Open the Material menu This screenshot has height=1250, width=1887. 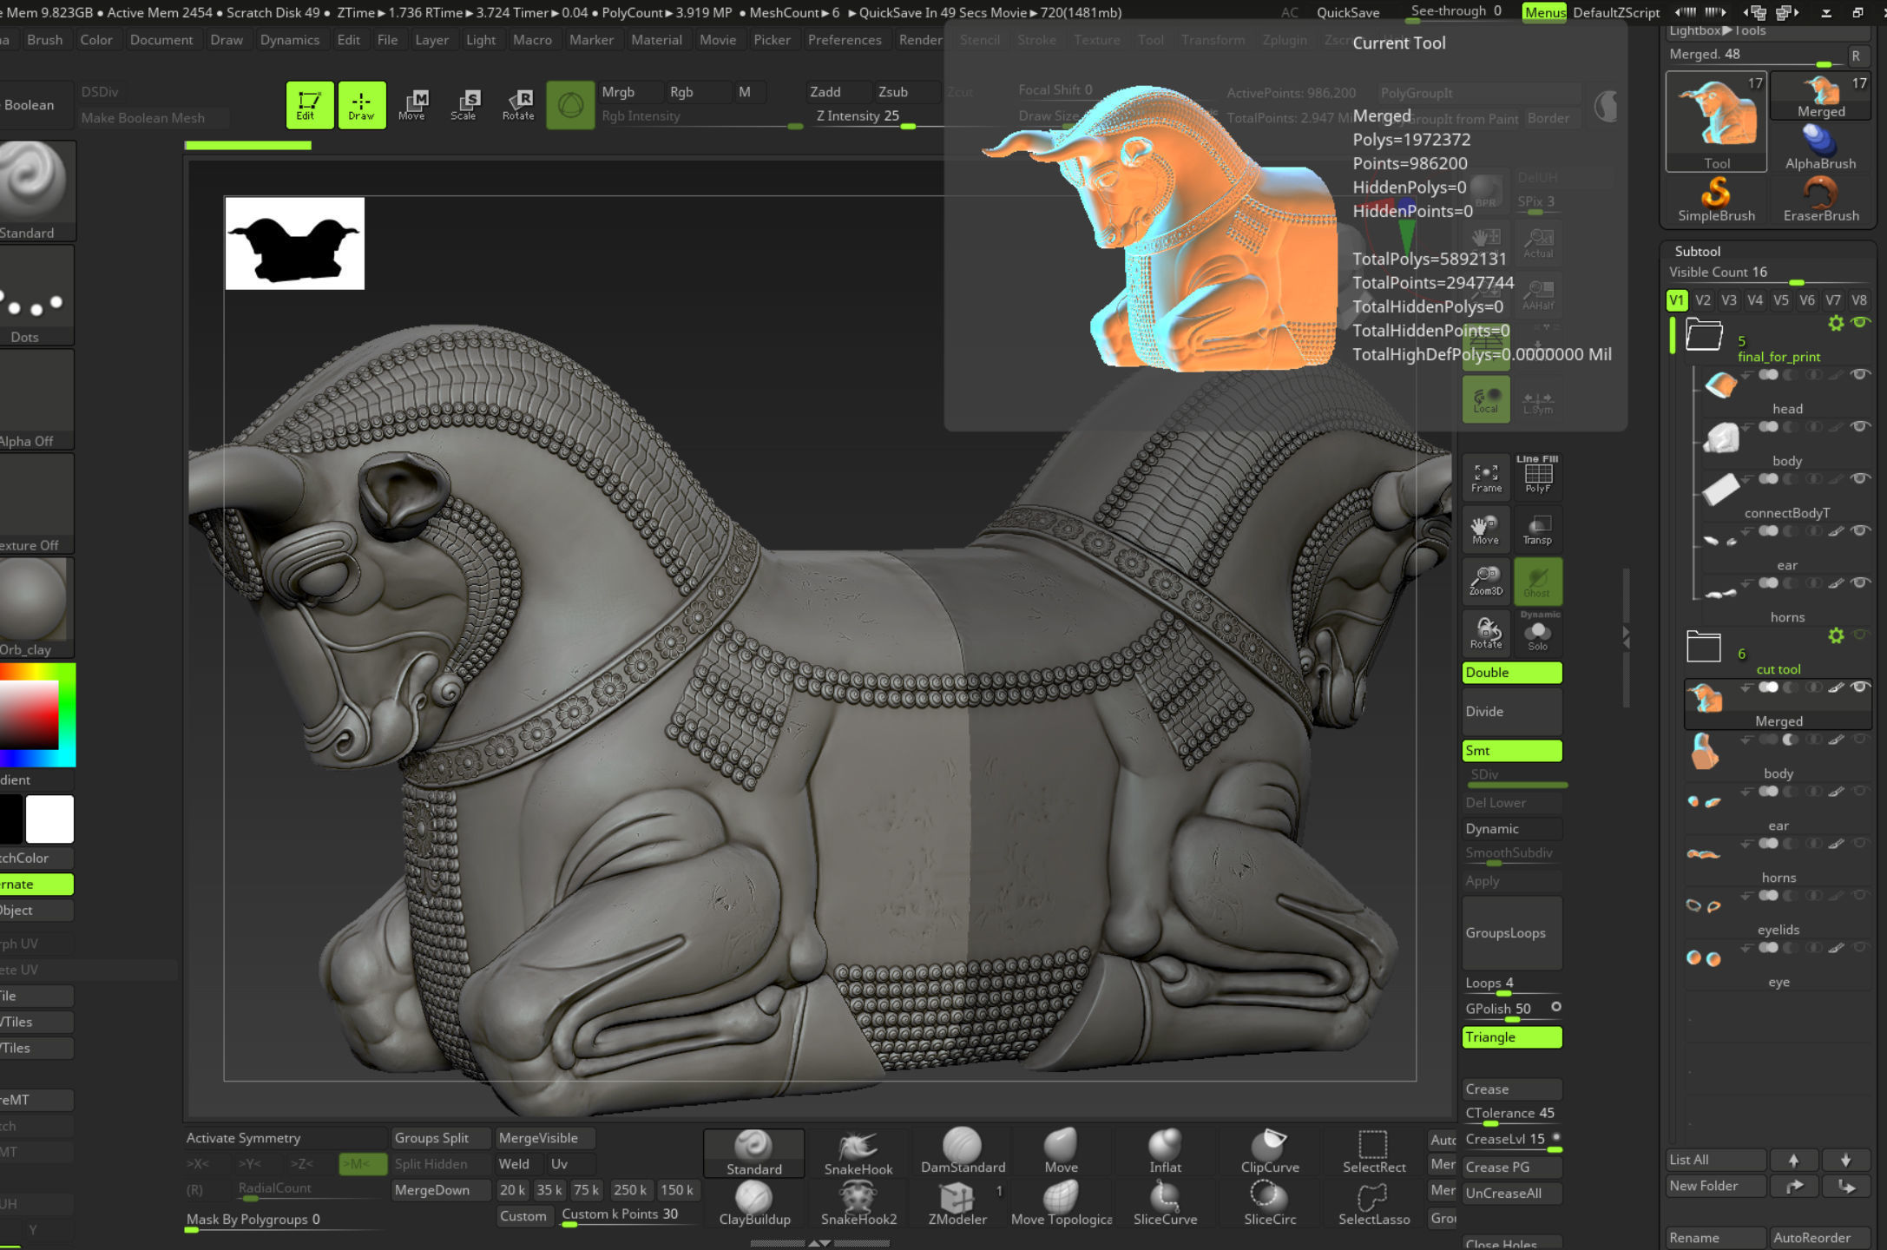pyautogui.click(x=656, y=40)
